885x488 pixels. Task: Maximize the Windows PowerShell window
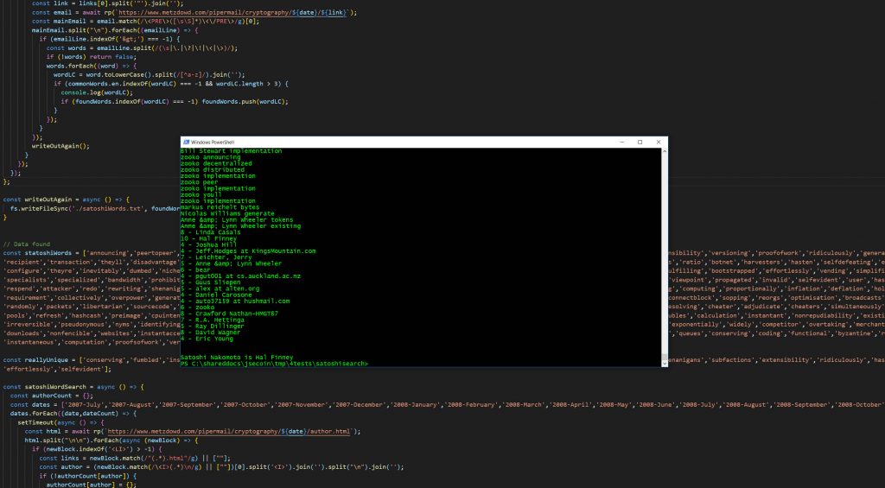pos(640,143)
